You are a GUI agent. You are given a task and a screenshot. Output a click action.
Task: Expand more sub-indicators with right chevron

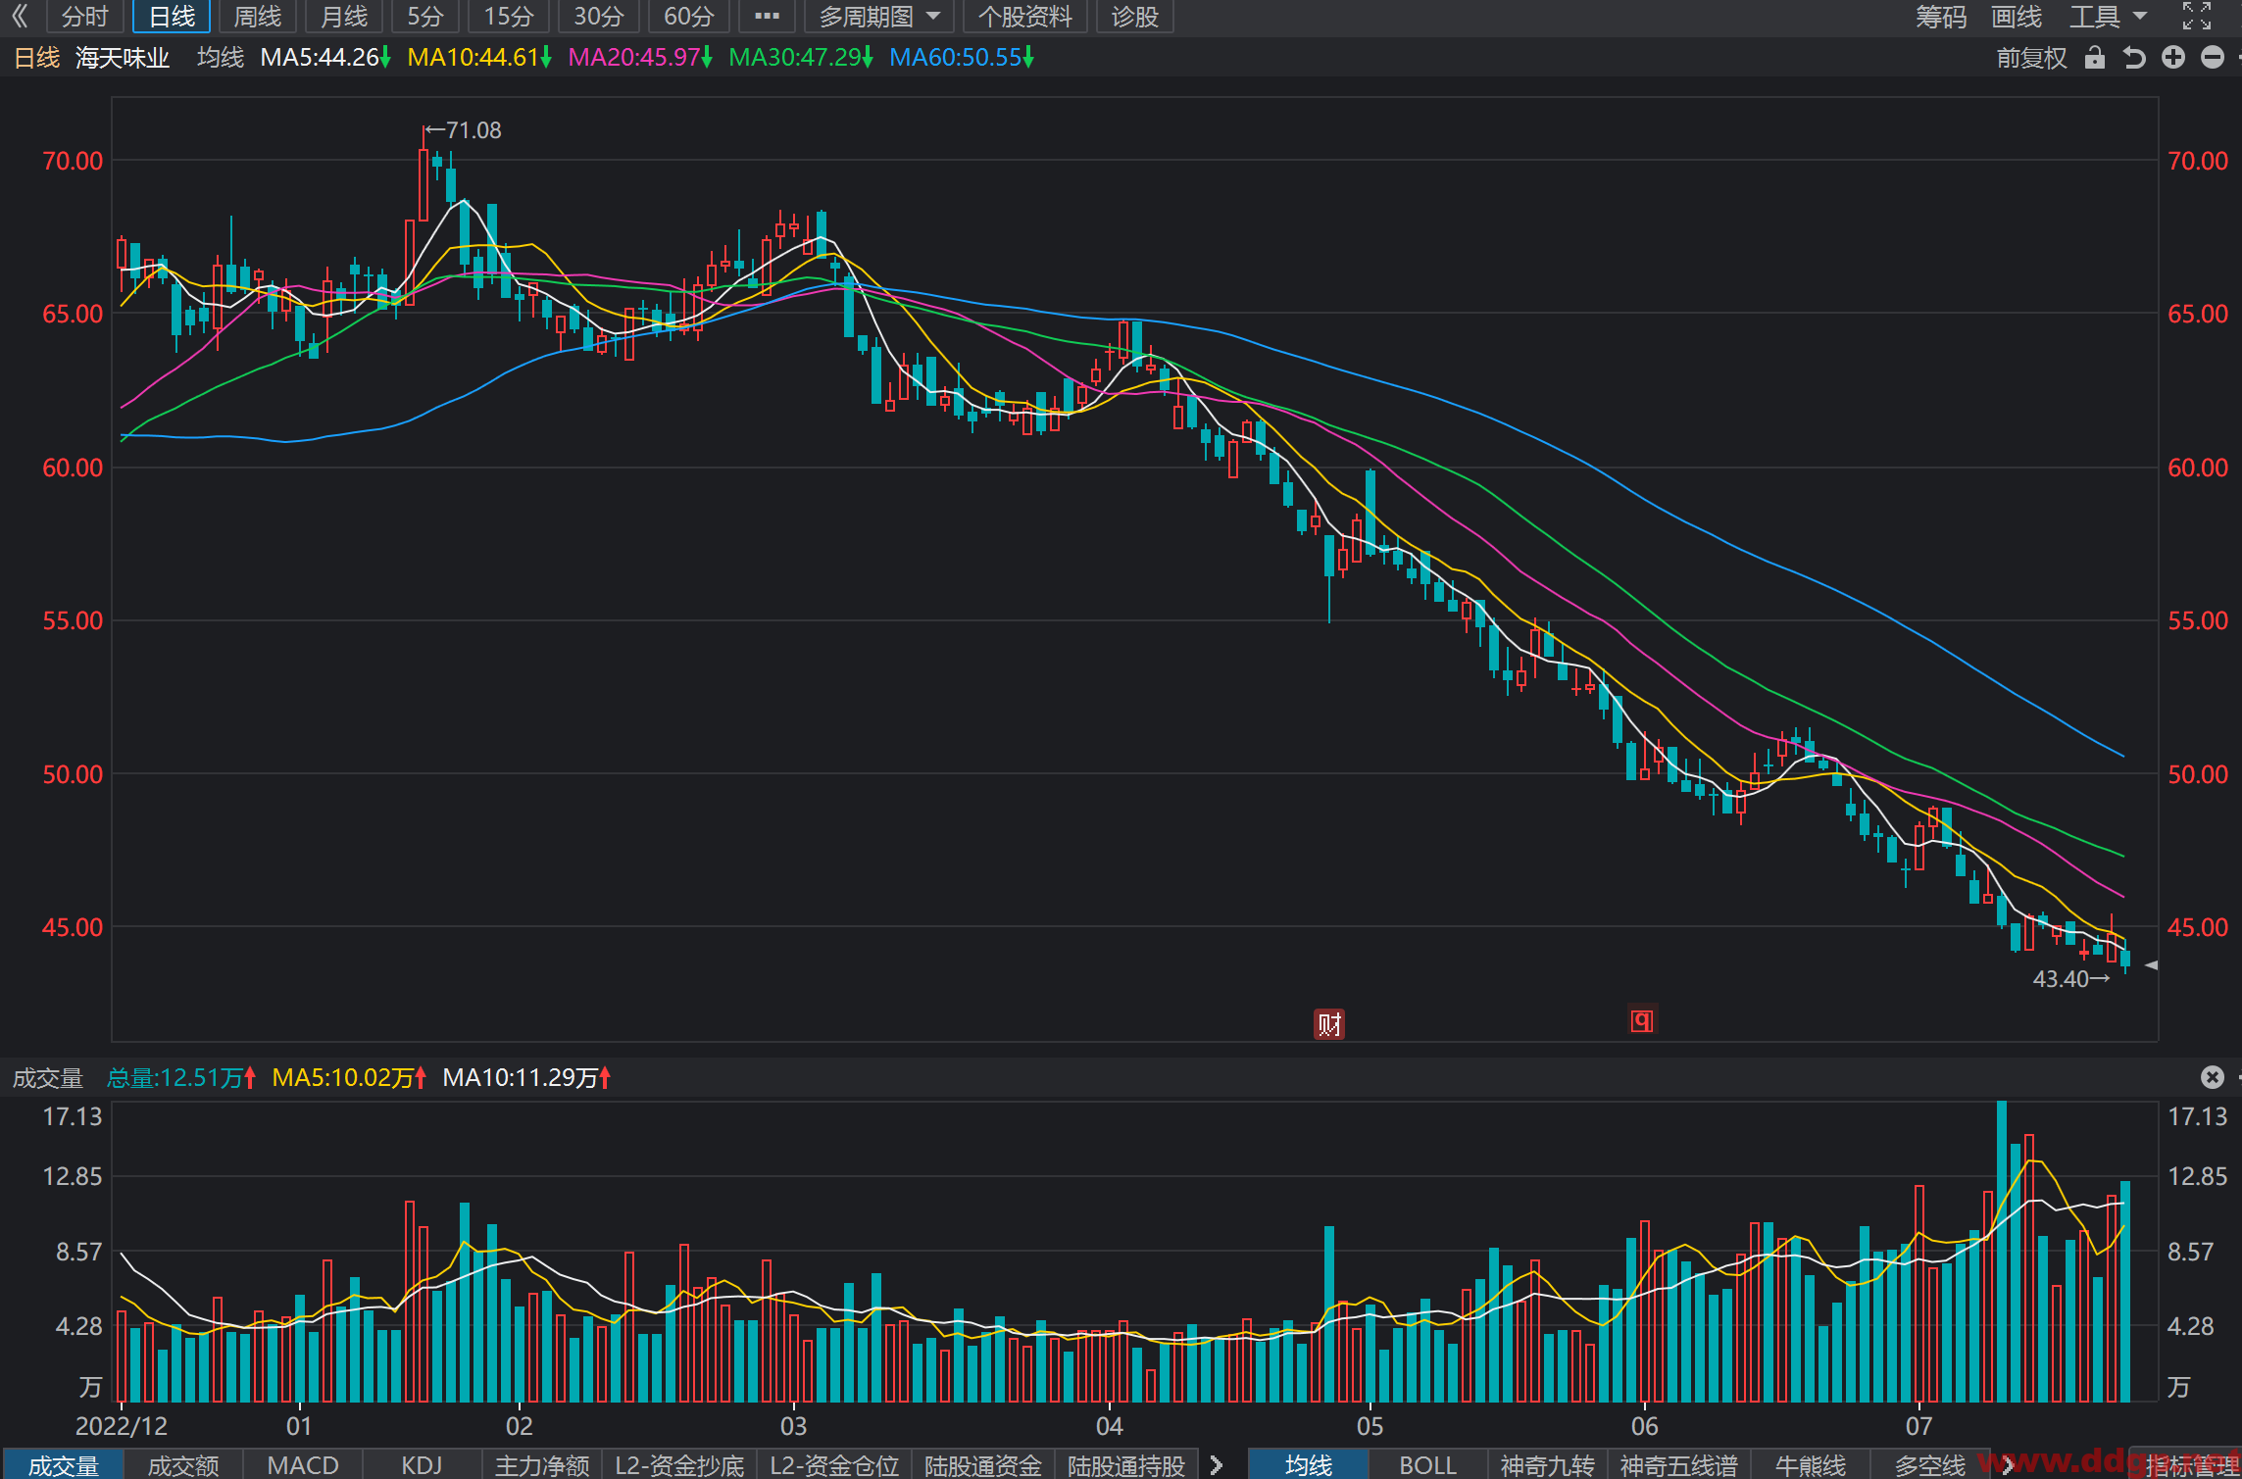click(1217, 1464)
